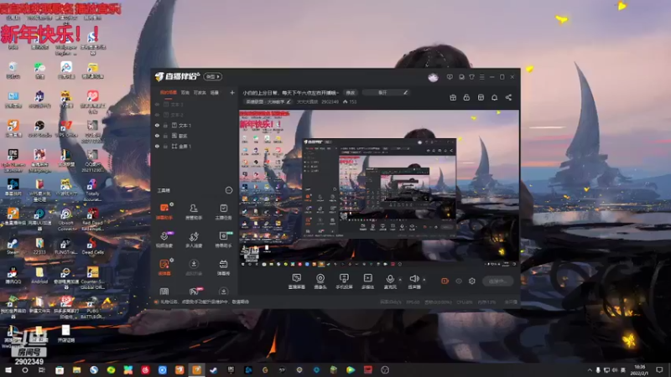Open the 读弹幕 read-danmaku tool
Viewport: 671px width, 377px height.
point(164,267)
